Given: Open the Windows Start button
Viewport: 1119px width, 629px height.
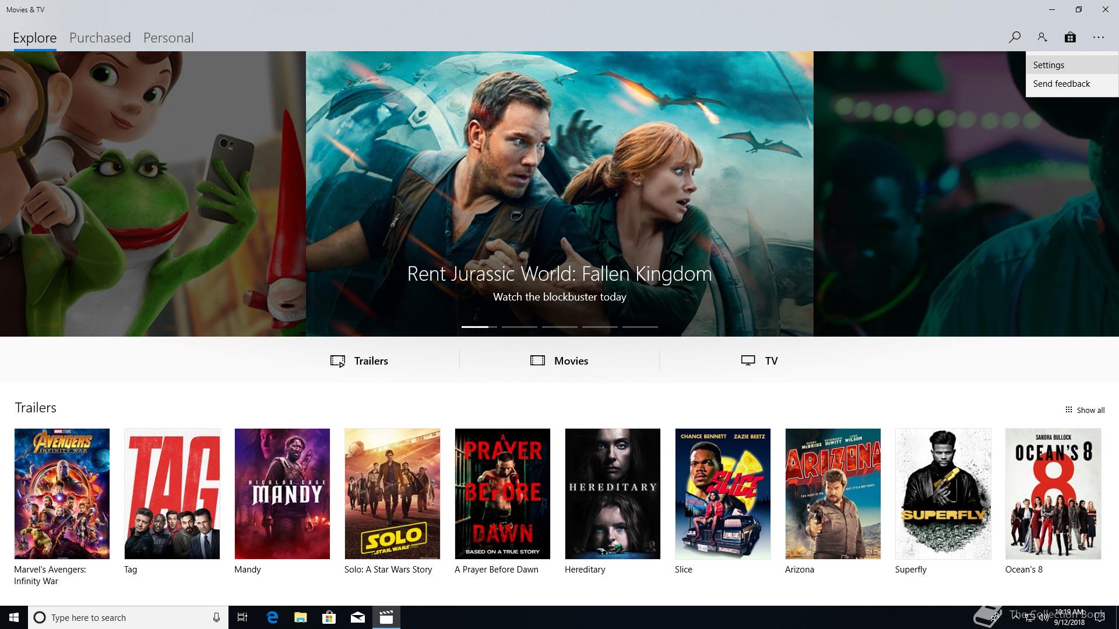Looking at the screenshot, I should point(14,617).
